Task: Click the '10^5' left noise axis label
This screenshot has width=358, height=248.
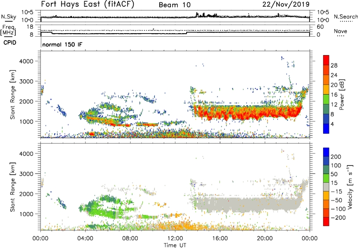Action: click(27, 12)
